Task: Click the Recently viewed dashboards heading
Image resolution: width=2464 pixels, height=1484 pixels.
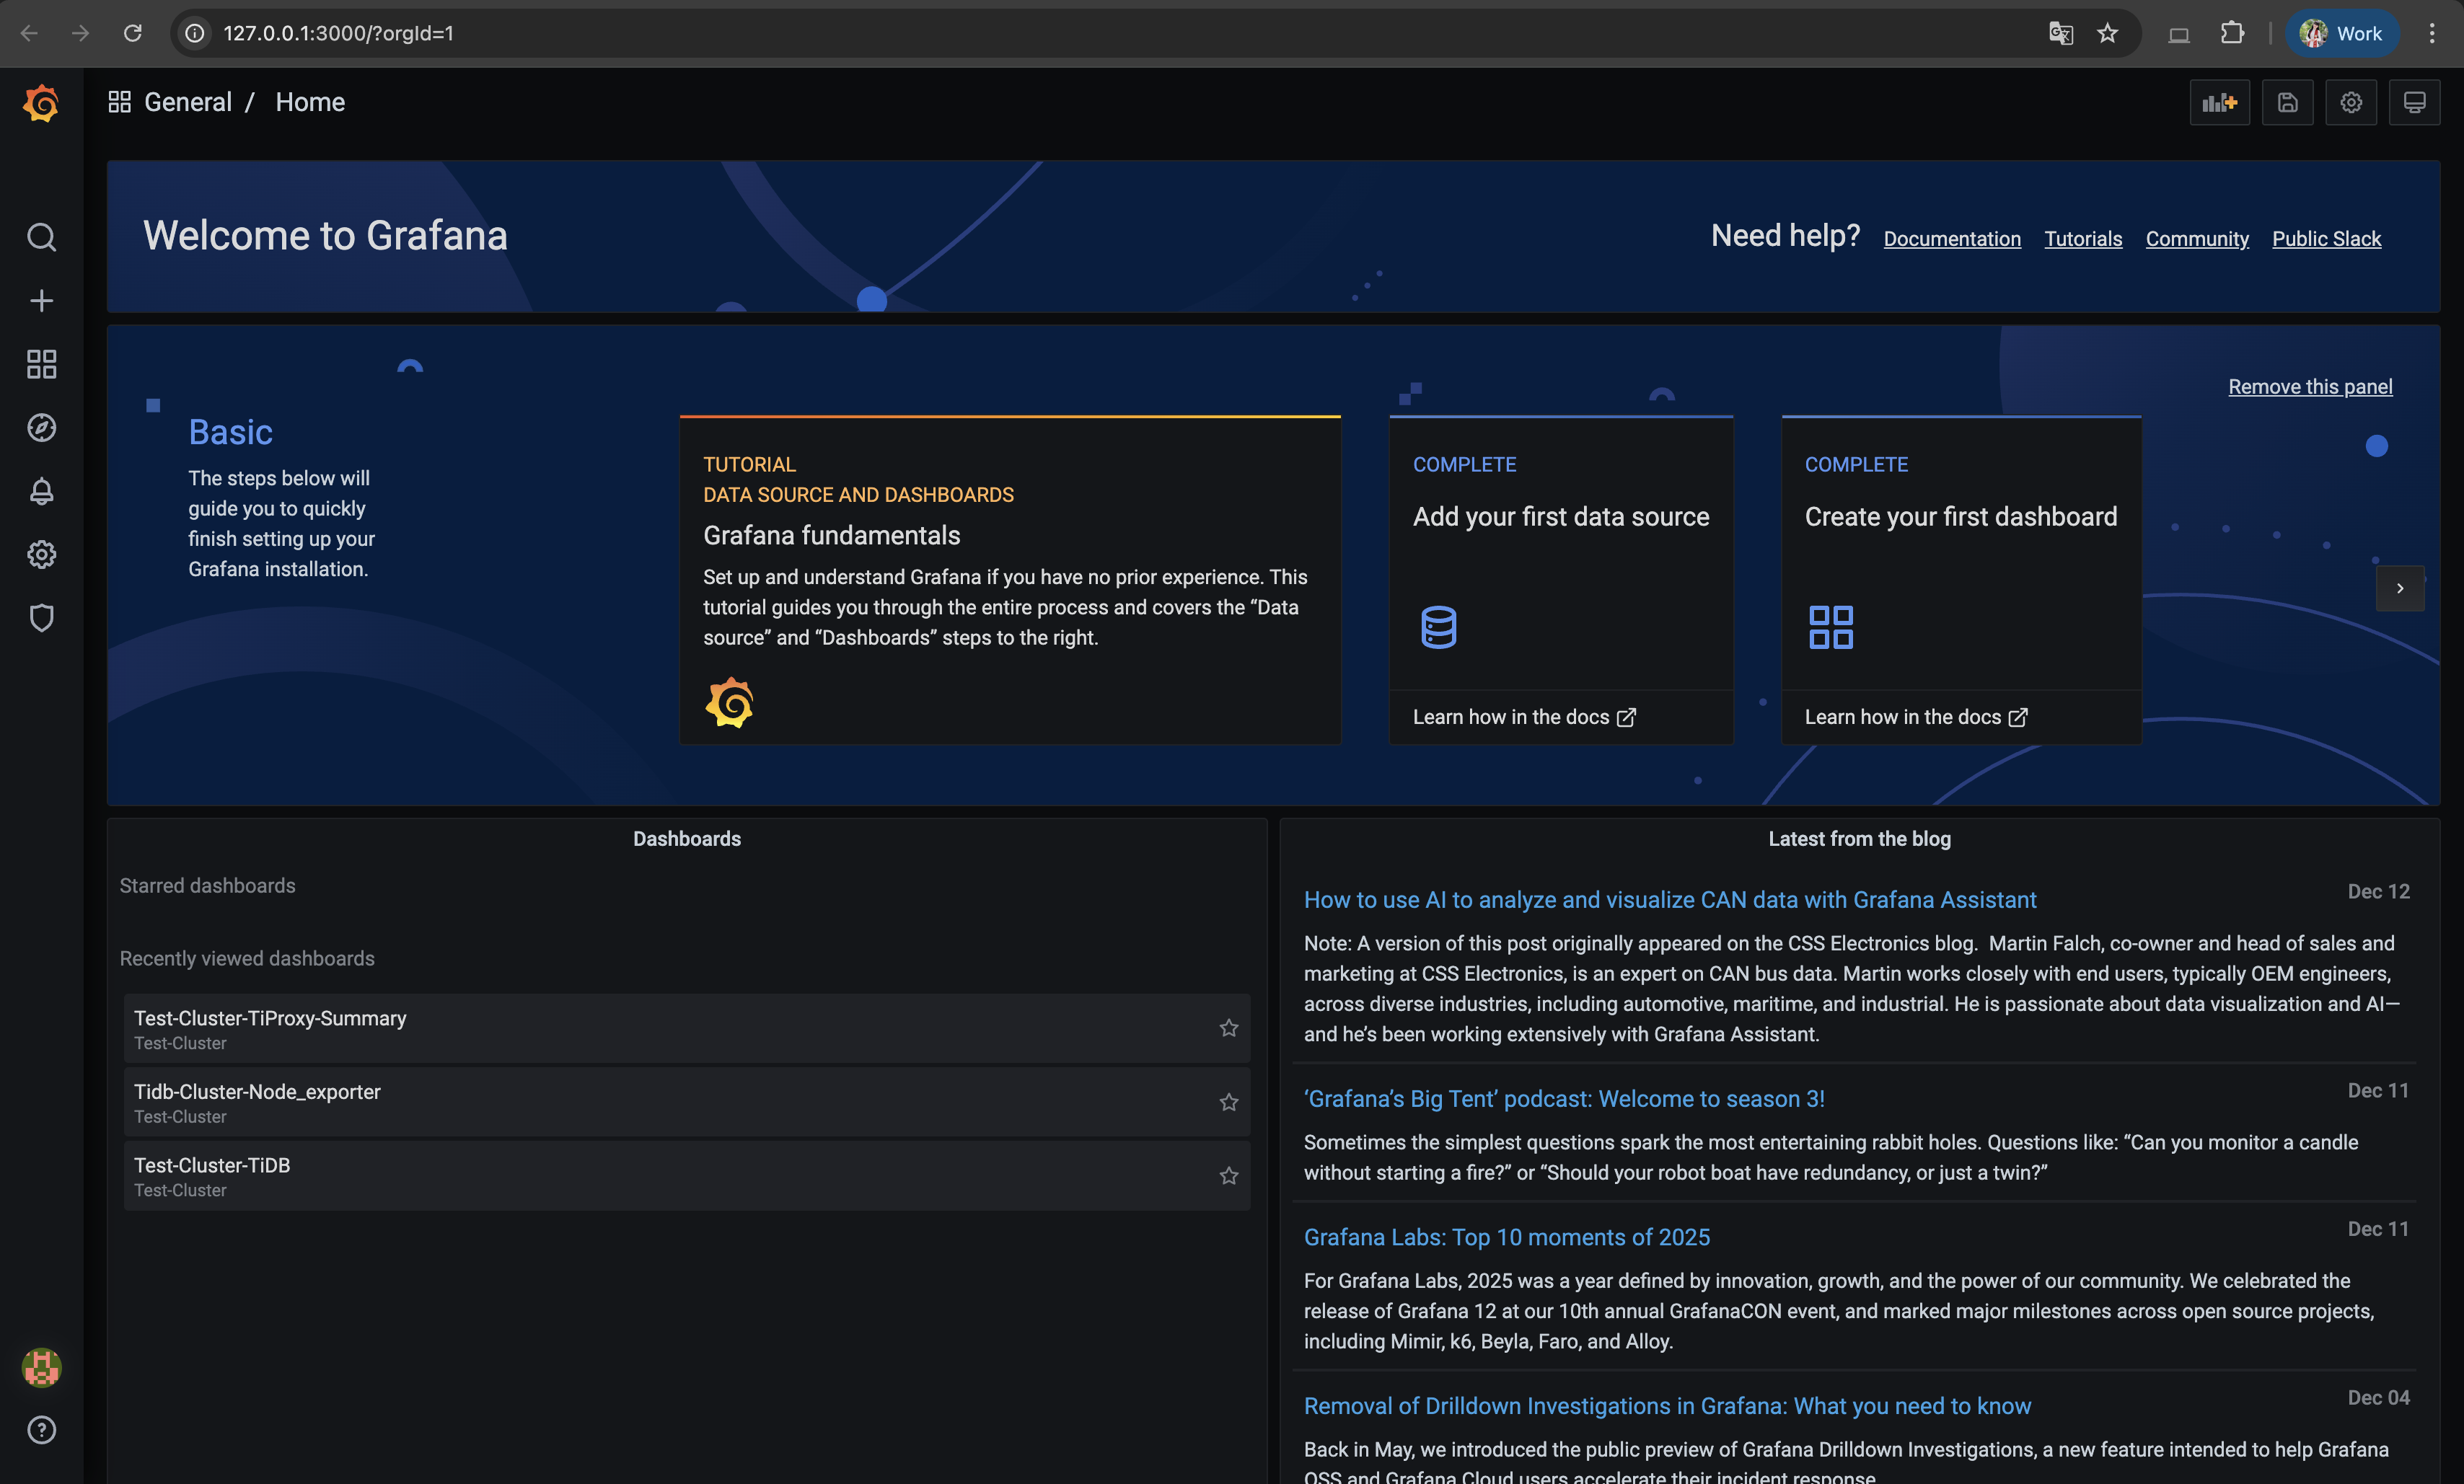Action: click(247, 958)
